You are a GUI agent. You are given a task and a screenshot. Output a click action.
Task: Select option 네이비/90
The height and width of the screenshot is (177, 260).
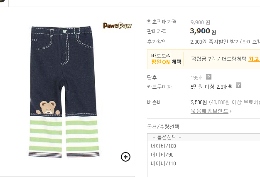[x=162, y=155]
